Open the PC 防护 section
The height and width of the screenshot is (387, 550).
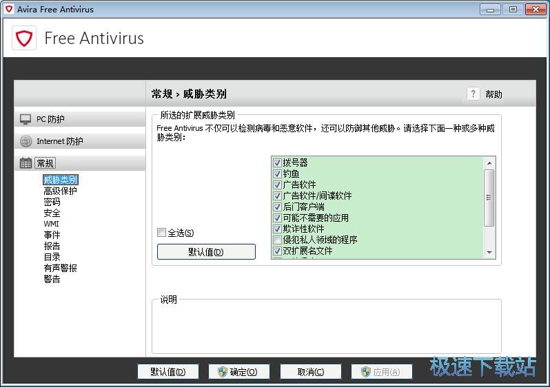click(x=80, y=119)
